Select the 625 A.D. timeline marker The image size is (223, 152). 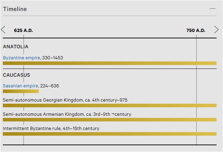point(24,30)
